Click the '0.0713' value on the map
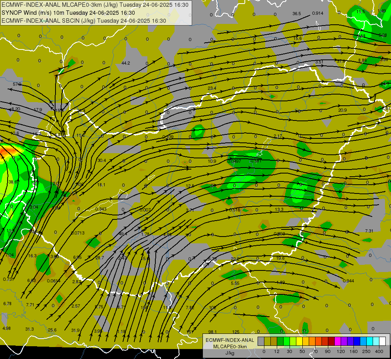The image size is (391, 359). point(78,233)
